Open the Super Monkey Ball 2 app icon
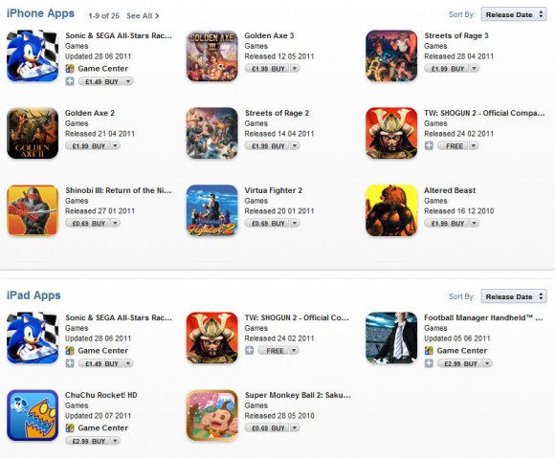Screen dimensions: 555x458 pyautogui.click(x=212, y=415)
